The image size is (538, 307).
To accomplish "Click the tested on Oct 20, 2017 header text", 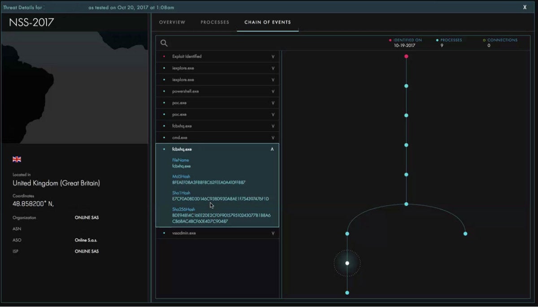I will [131, 8].
